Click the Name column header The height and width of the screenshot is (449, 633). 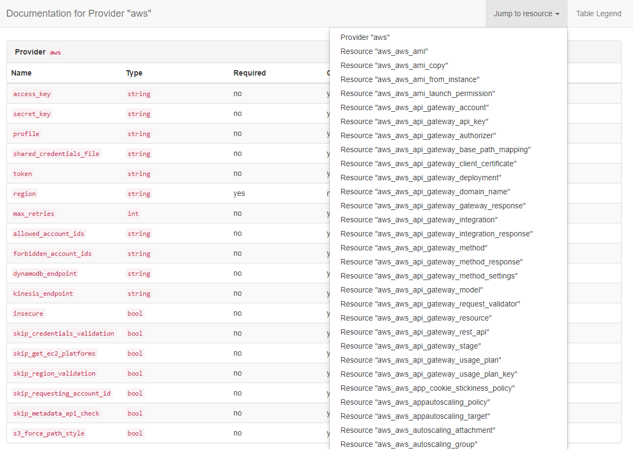(x=22, y=73)
